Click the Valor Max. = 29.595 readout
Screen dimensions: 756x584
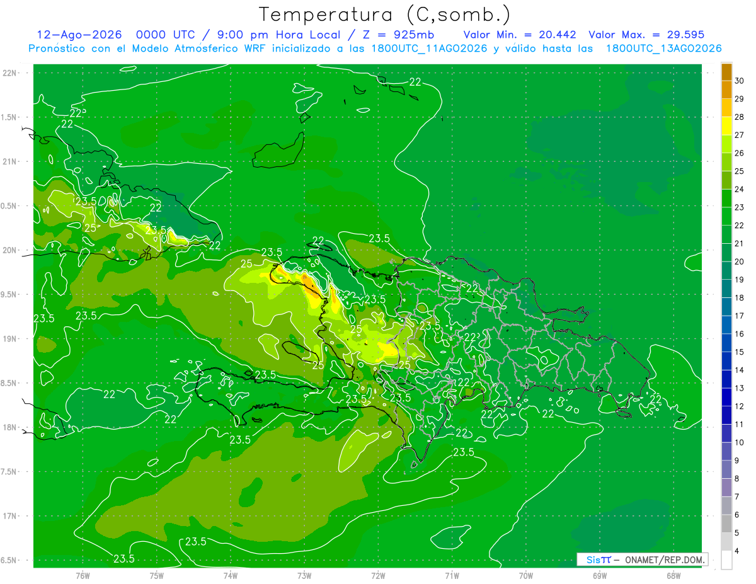tap(646, 35)
